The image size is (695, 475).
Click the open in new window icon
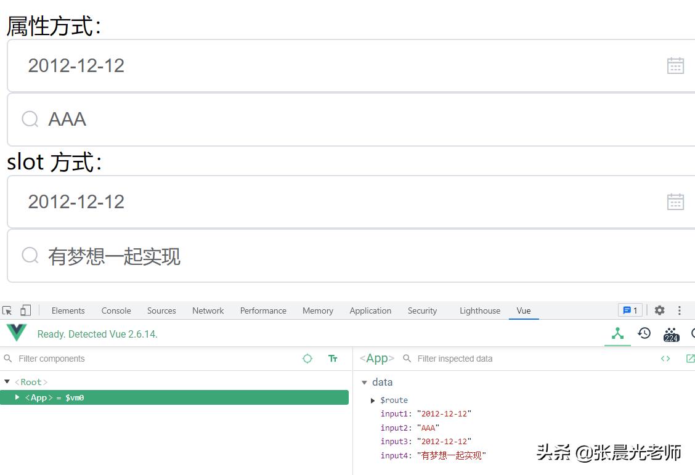coord(690,358)
